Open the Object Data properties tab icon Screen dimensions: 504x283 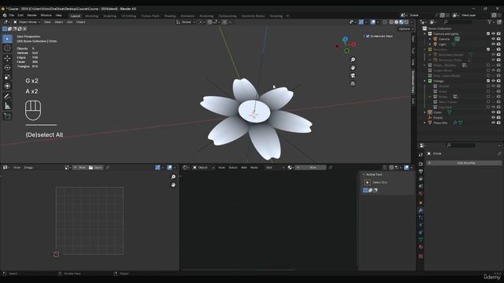click(421, 239)
